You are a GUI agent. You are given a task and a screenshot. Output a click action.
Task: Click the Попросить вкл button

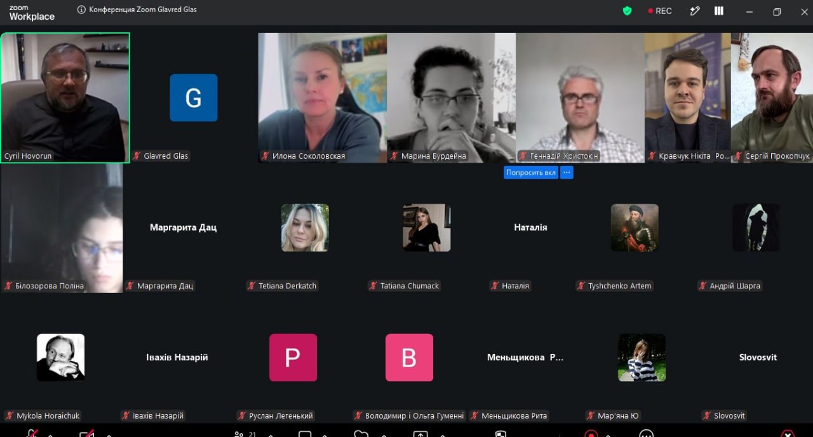(x=531, y=172)
